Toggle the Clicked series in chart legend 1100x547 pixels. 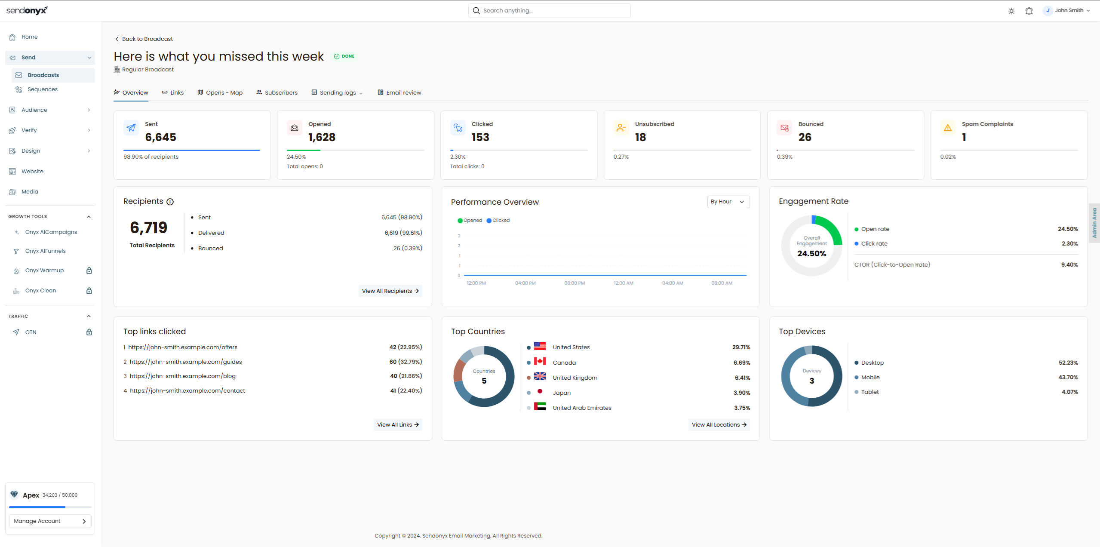coord(498,220)
